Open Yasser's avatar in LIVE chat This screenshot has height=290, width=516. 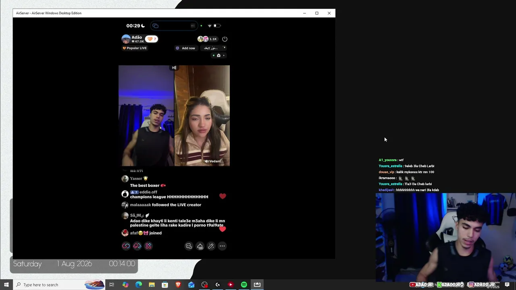point(125,179)
